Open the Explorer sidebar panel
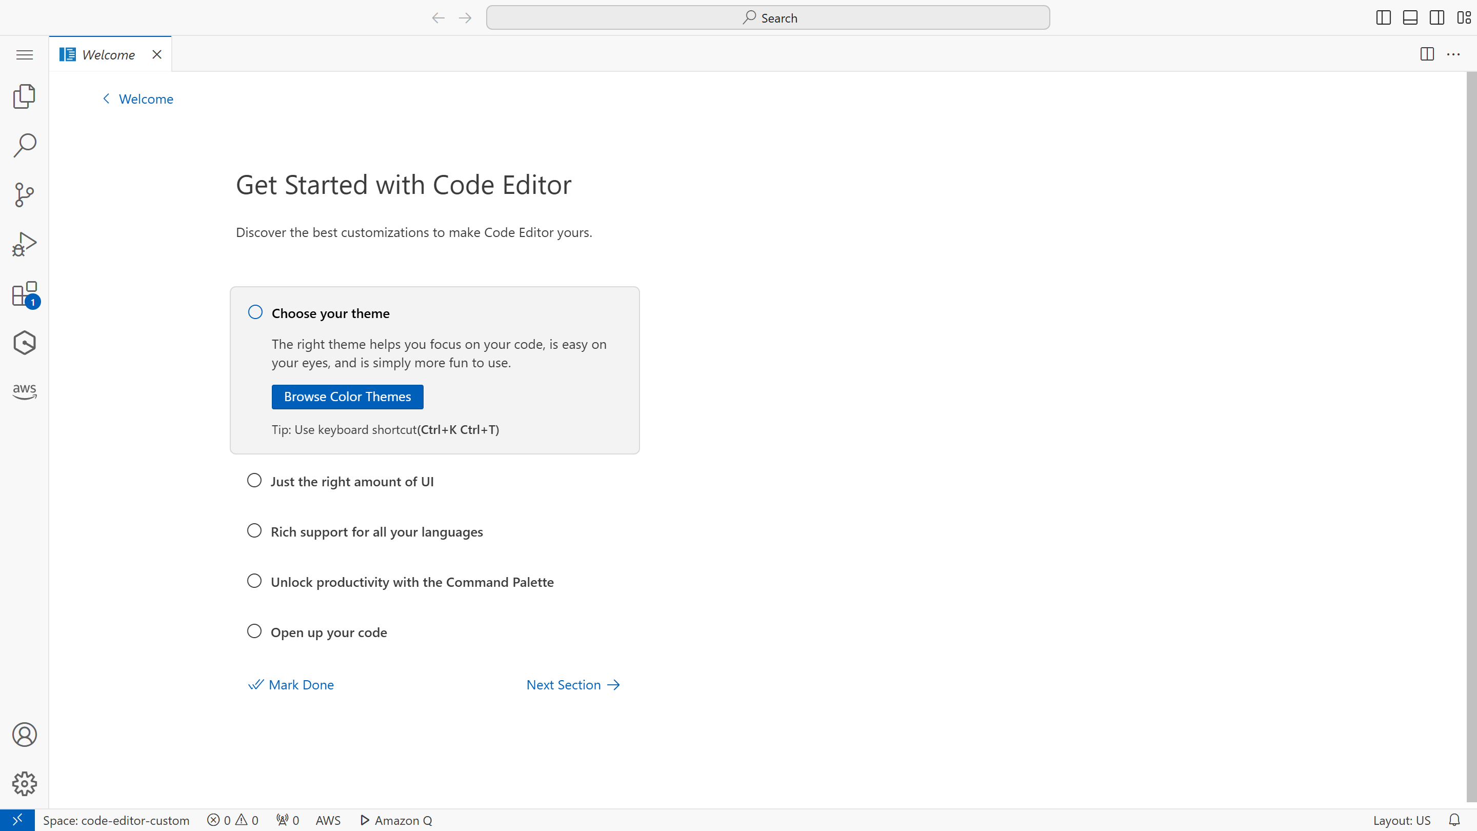 click(x=24, y=96)
